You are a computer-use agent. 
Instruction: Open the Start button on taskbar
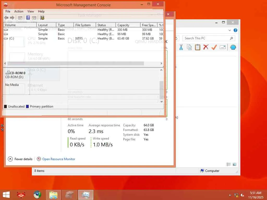[6, 195]
